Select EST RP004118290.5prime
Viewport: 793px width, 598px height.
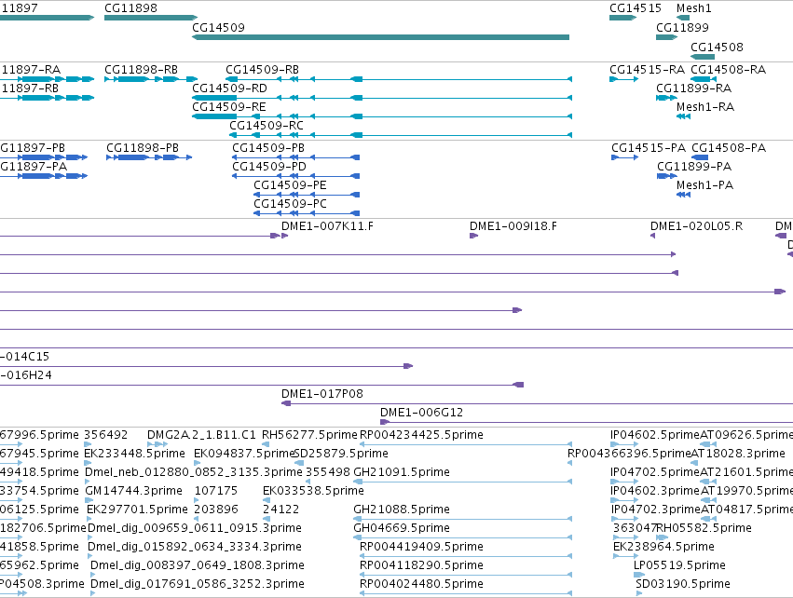click(466, 575)
